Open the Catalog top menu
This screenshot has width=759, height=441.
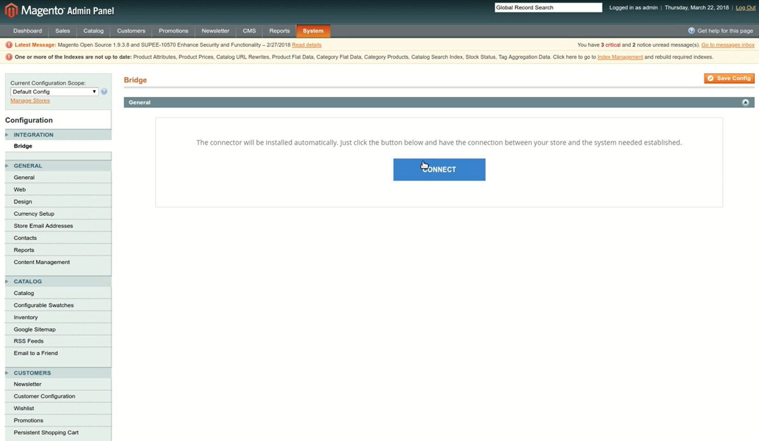(93, 31)
